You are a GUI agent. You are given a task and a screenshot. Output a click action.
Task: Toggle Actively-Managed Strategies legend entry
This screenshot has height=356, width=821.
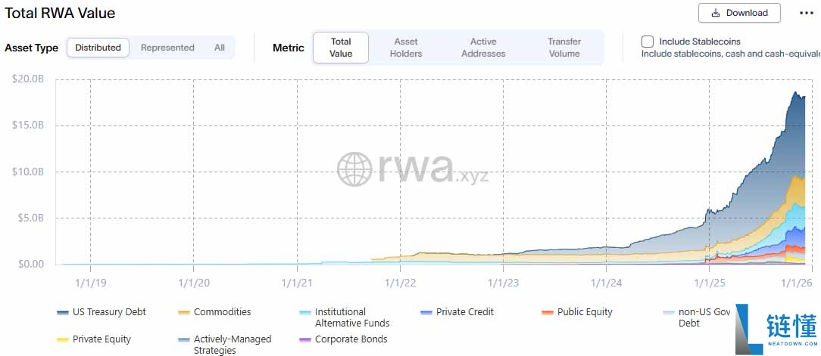pos(184,340)
